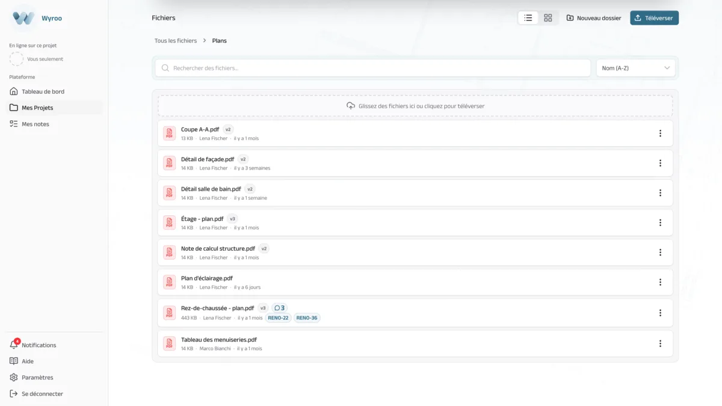
Task: Open options menu for Coupe A-A.pdf
Action: point(660,134)
